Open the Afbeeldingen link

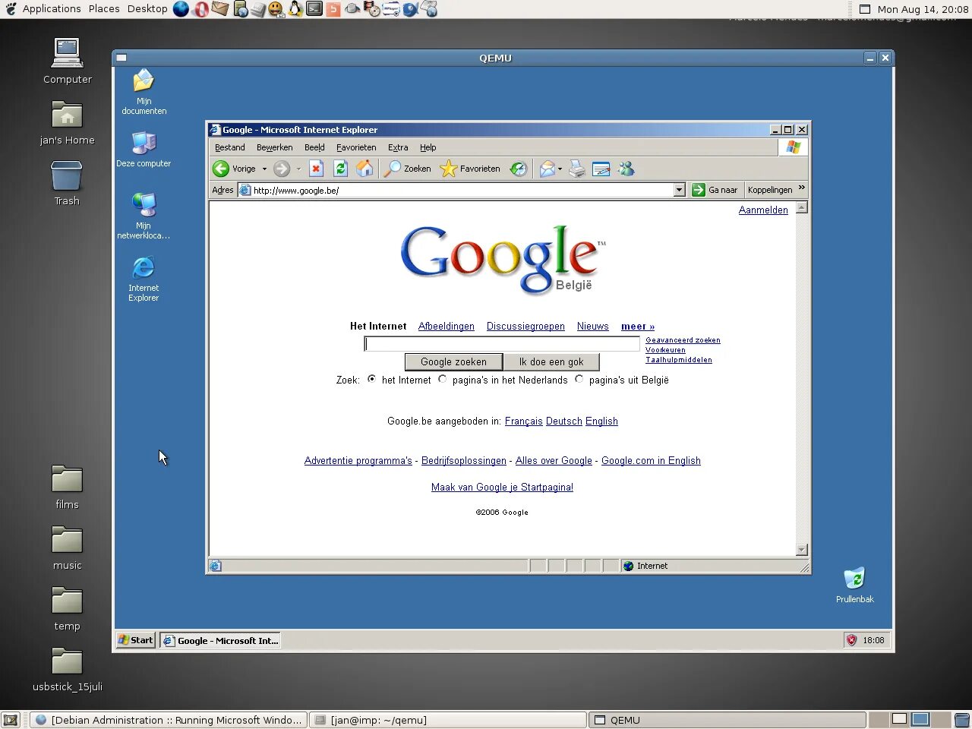pos(447,327)
